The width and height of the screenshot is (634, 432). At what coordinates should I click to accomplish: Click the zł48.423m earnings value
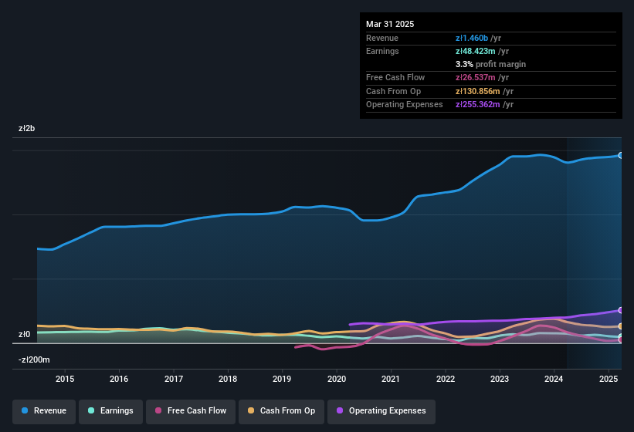[475, 51]
